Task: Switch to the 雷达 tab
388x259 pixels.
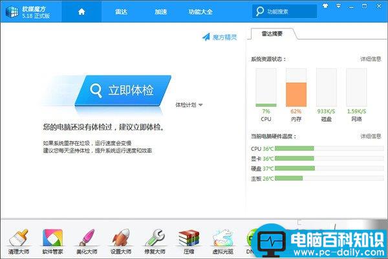Action: [121, 12]
